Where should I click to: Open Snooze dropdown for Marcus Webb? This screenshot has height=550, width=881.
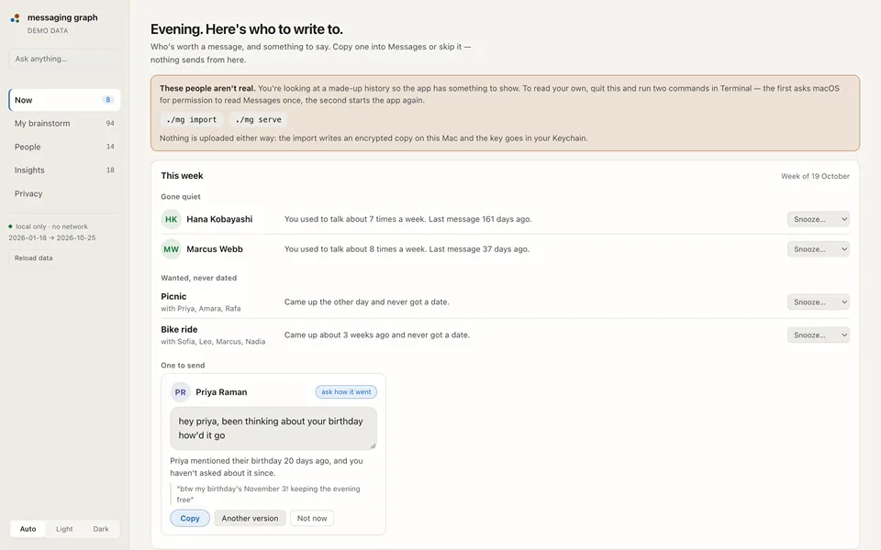[818, 249]
